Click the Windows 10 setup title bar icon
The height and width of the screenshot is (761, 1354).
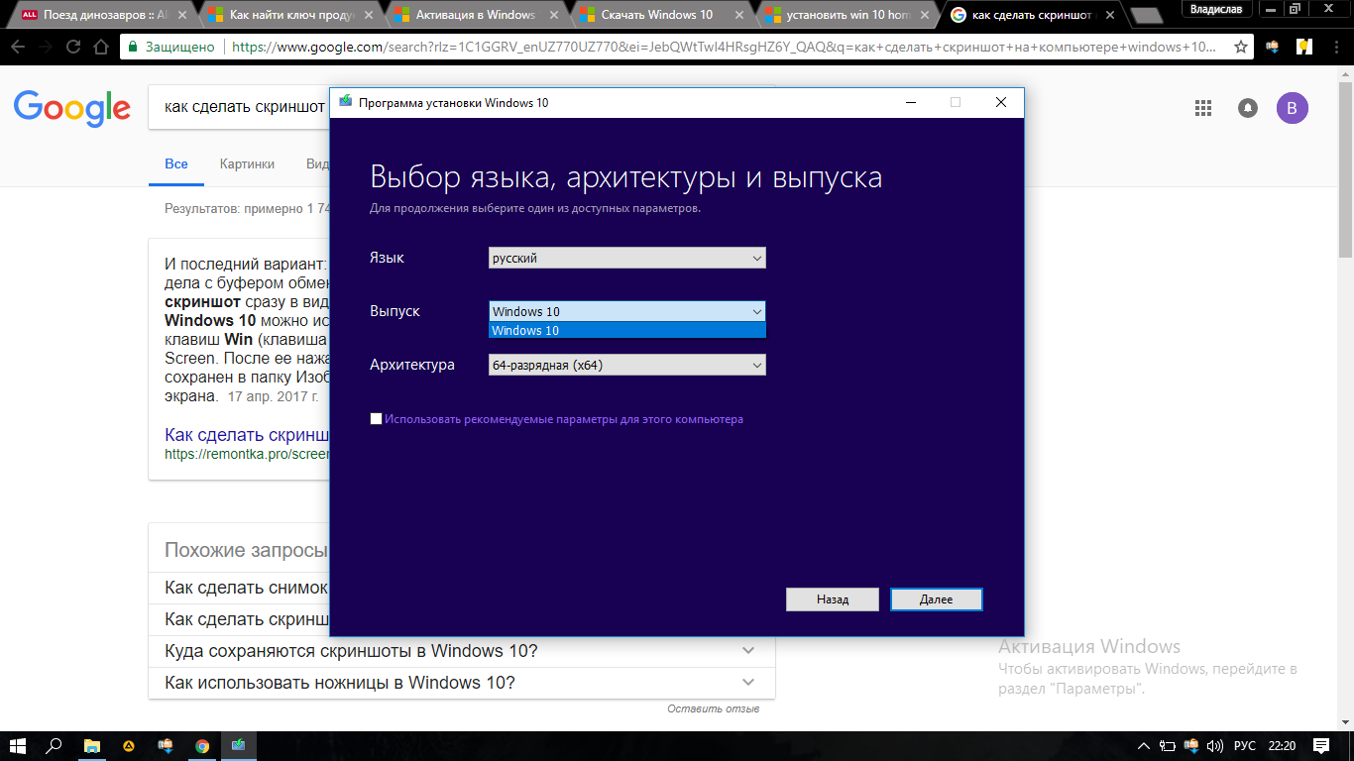[x=345, y=102]
